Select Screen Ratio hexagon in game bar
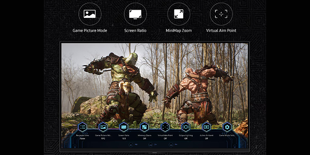310x155 pixels. [x=124, y=127]
